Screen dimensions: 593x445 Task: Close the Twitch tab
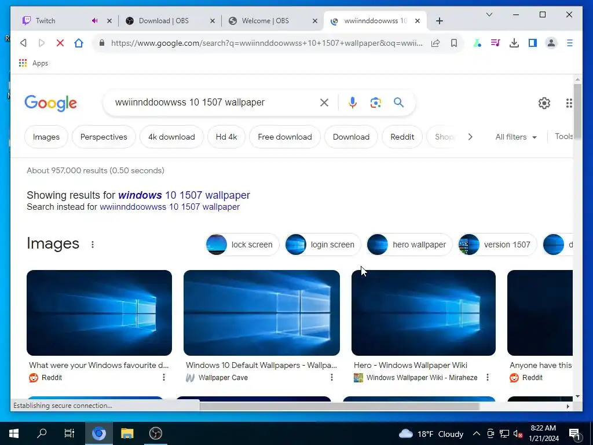click(x=109, y=21)
